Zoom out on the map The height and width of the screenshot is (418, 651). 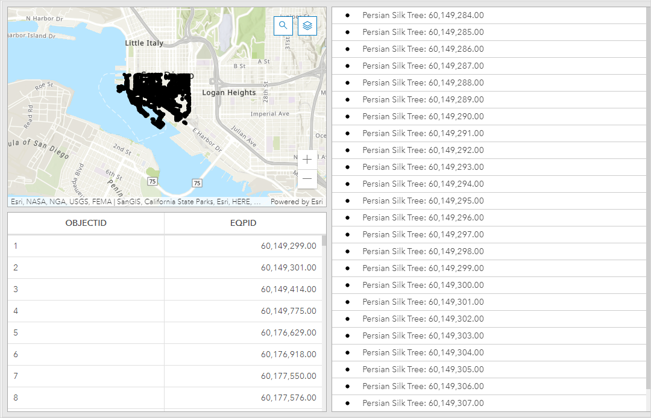[307, 179]
